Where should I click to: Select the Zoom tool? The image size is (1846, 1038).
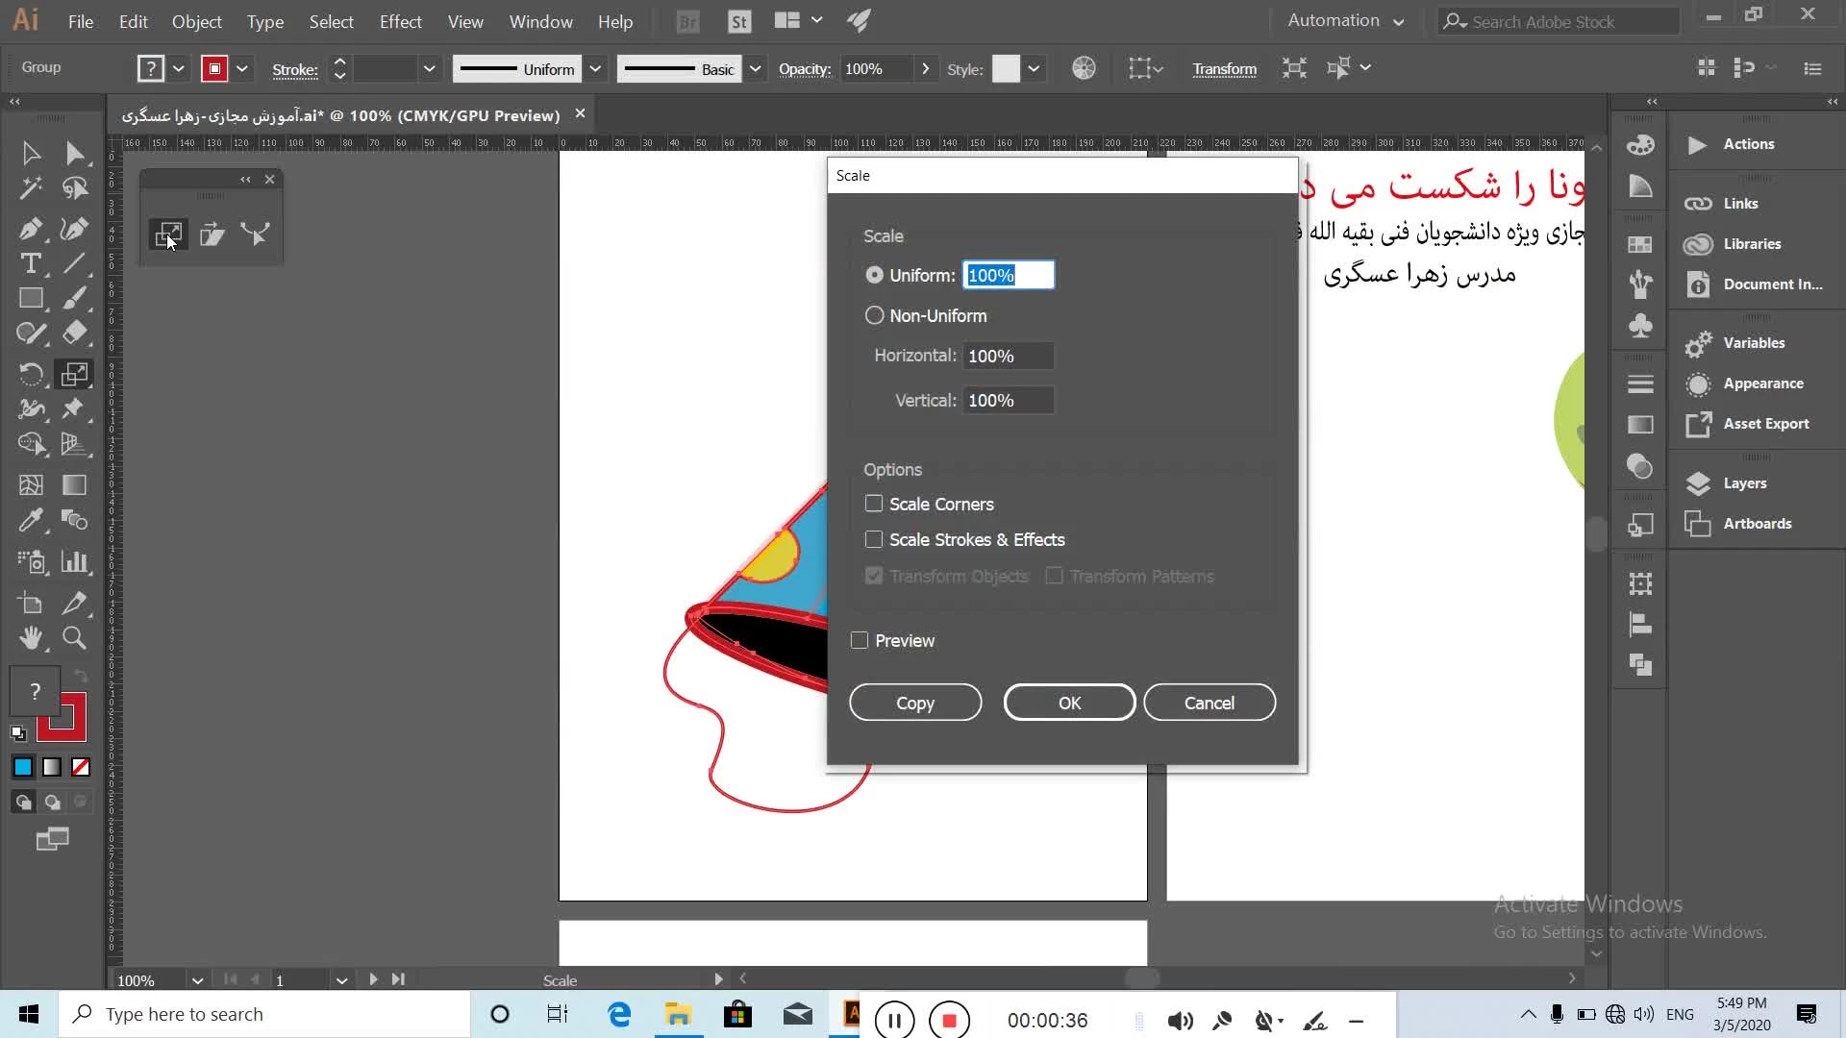(x=74, y=638)
